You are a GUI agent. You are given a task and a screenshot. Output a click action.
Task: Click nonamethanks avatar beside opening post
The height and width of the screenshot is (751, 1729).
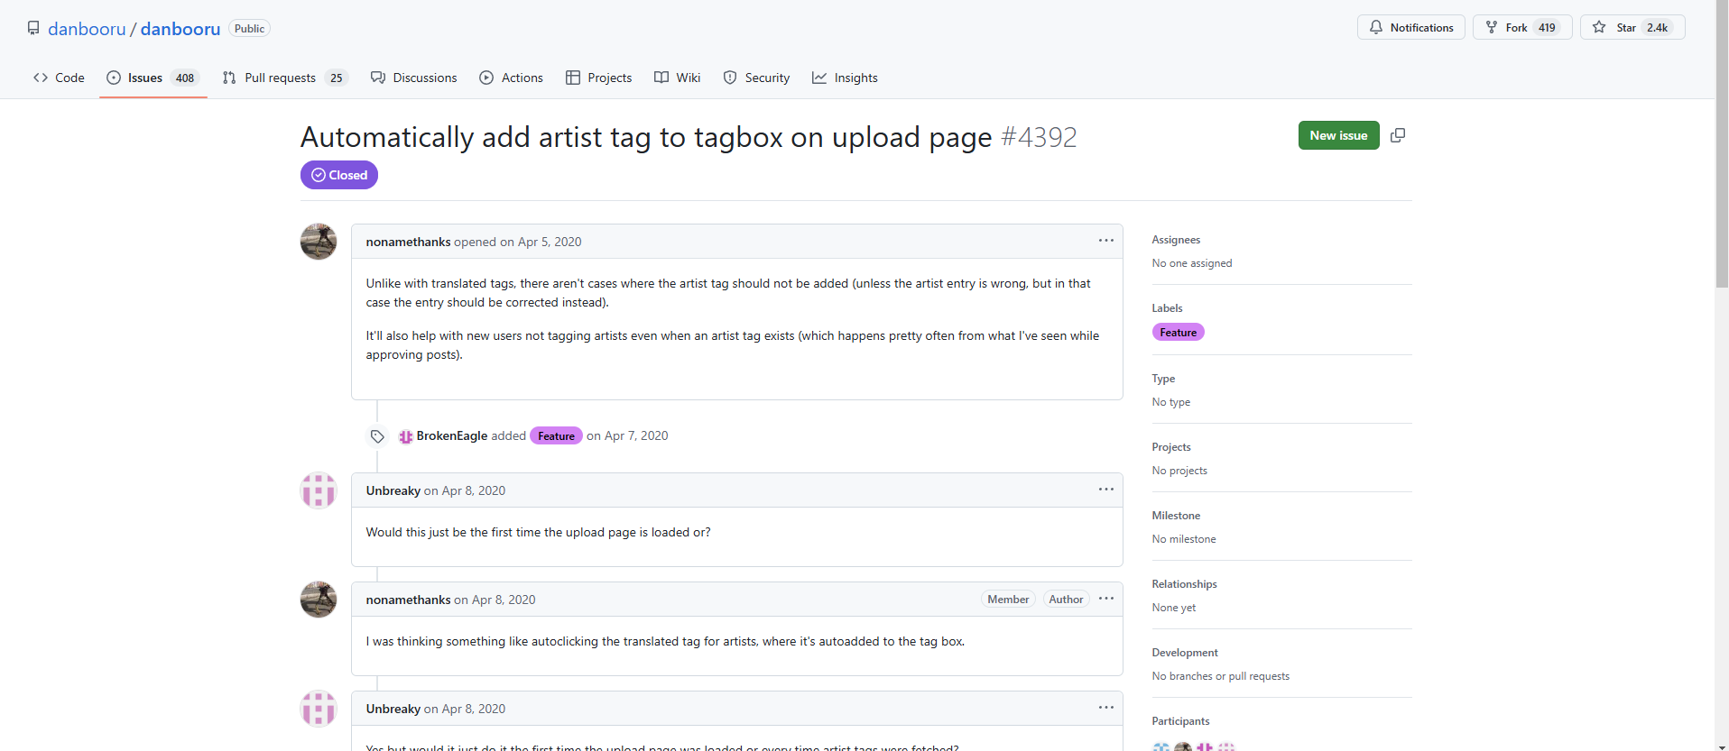[319, 242]
